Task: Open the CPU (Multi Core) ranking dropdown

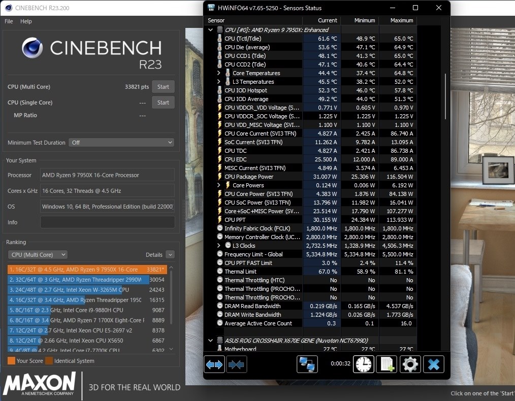Action: (x=38, y=255)
